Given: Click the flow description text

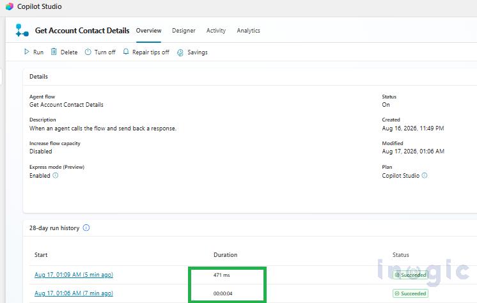Looking at the screenshot, I should click(103, 128).
